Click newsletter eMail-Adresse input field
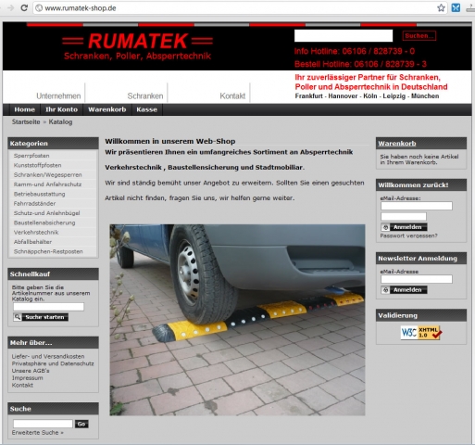The width and height of the screenshot is (475, 445). 417,279
